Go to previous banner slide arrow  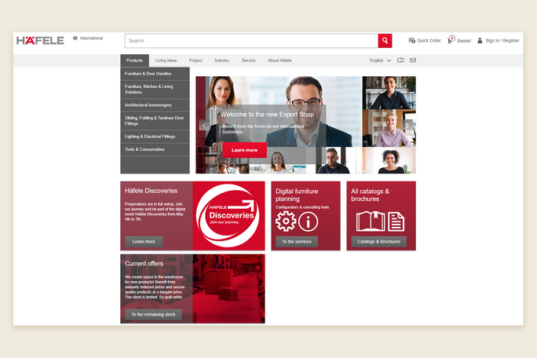coord(204,125)
